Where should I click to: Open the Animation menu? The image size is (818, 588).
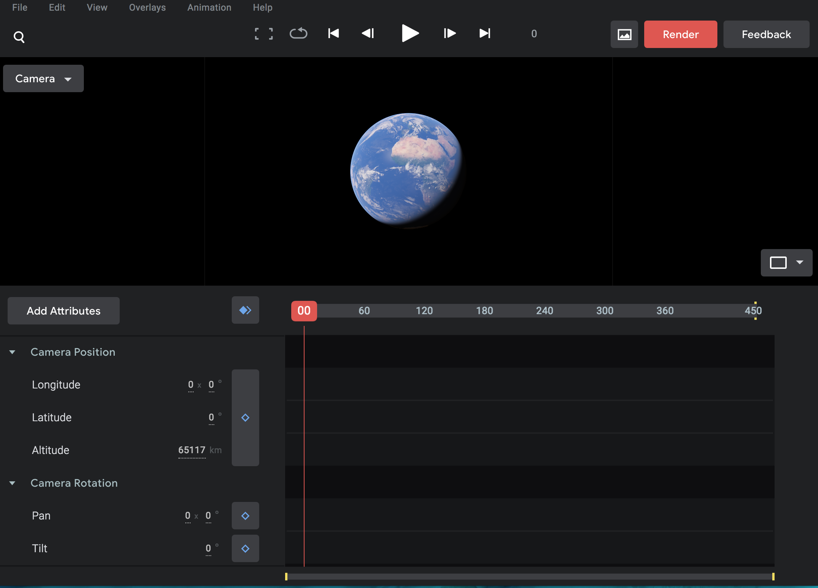coord(209,8)
